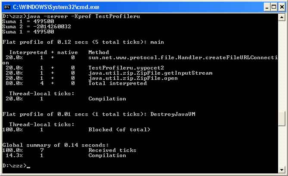Open the cmd.exe system menu icon
This screenshot has width=288, height=176.
(6, 7)
